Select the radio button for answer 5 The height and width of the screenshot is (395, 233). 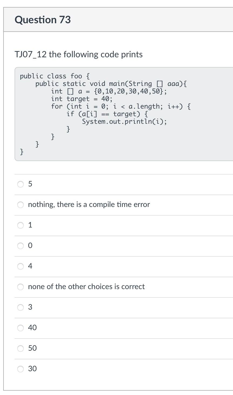20,184
